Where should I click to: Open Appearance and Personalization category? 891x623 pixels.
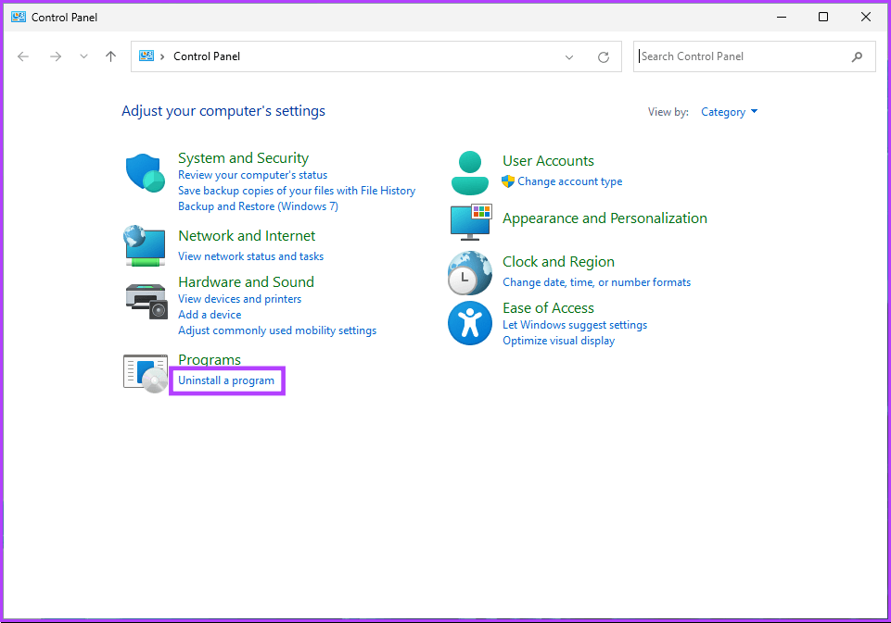point(605,218)
